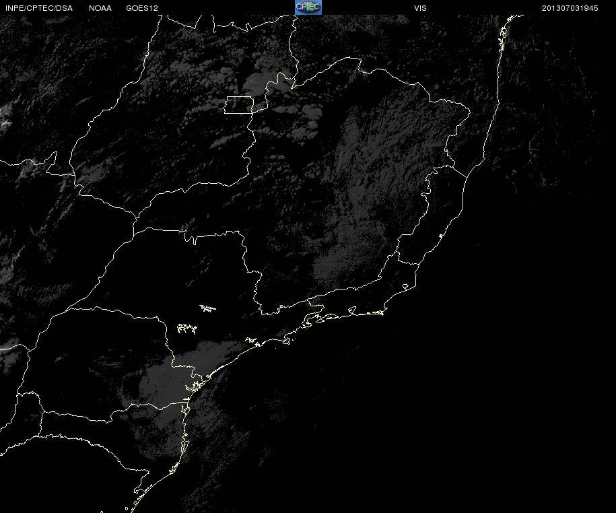Click the INPE/CPTEC/DSA header label

point(39,8)
